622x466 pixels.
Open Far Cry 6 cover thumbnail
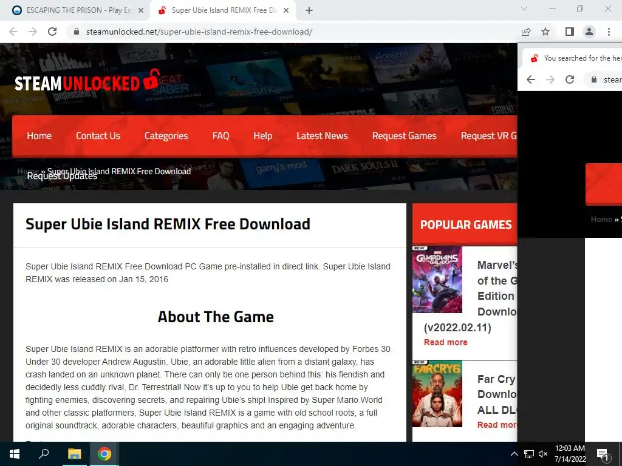[437, 394]
